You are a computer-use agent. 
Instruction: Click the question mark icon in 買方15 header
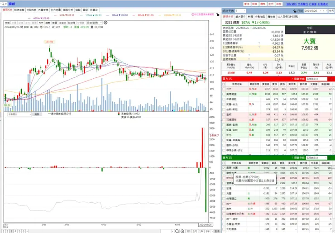click(292, 79)
